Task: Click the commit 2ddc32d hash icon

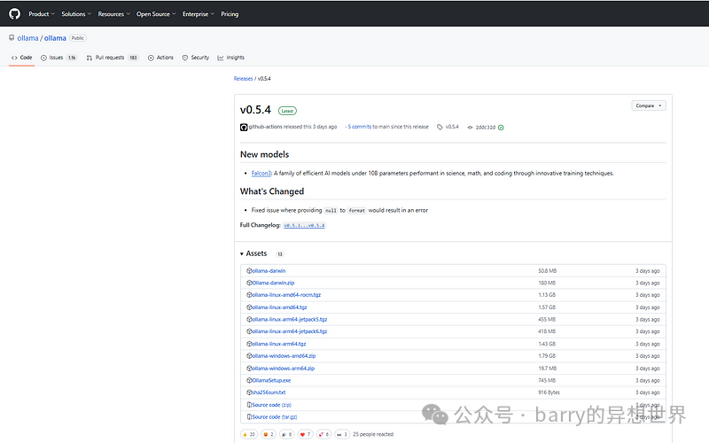Action: [471, 127]
